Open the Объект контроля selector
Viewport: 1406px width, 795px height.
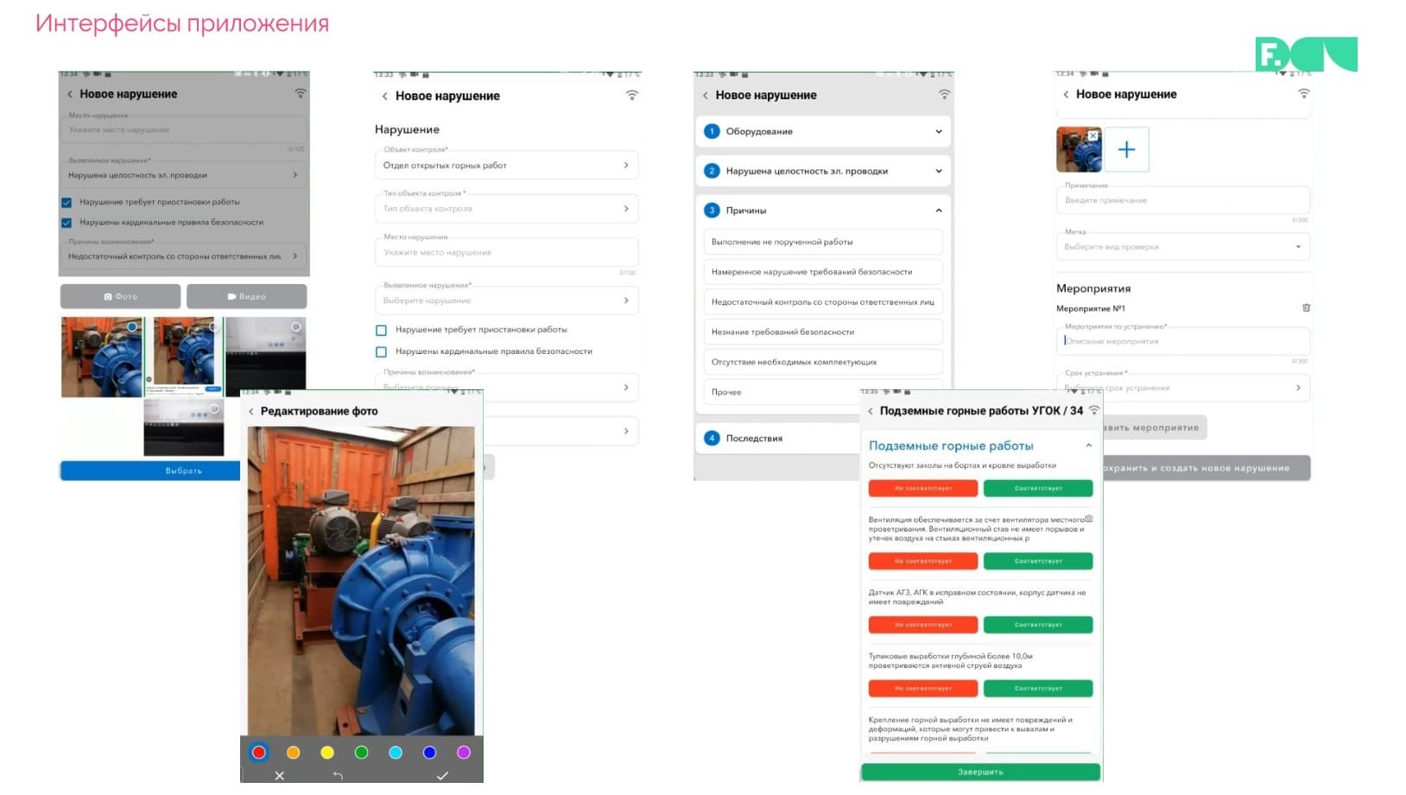pos(506,165)
